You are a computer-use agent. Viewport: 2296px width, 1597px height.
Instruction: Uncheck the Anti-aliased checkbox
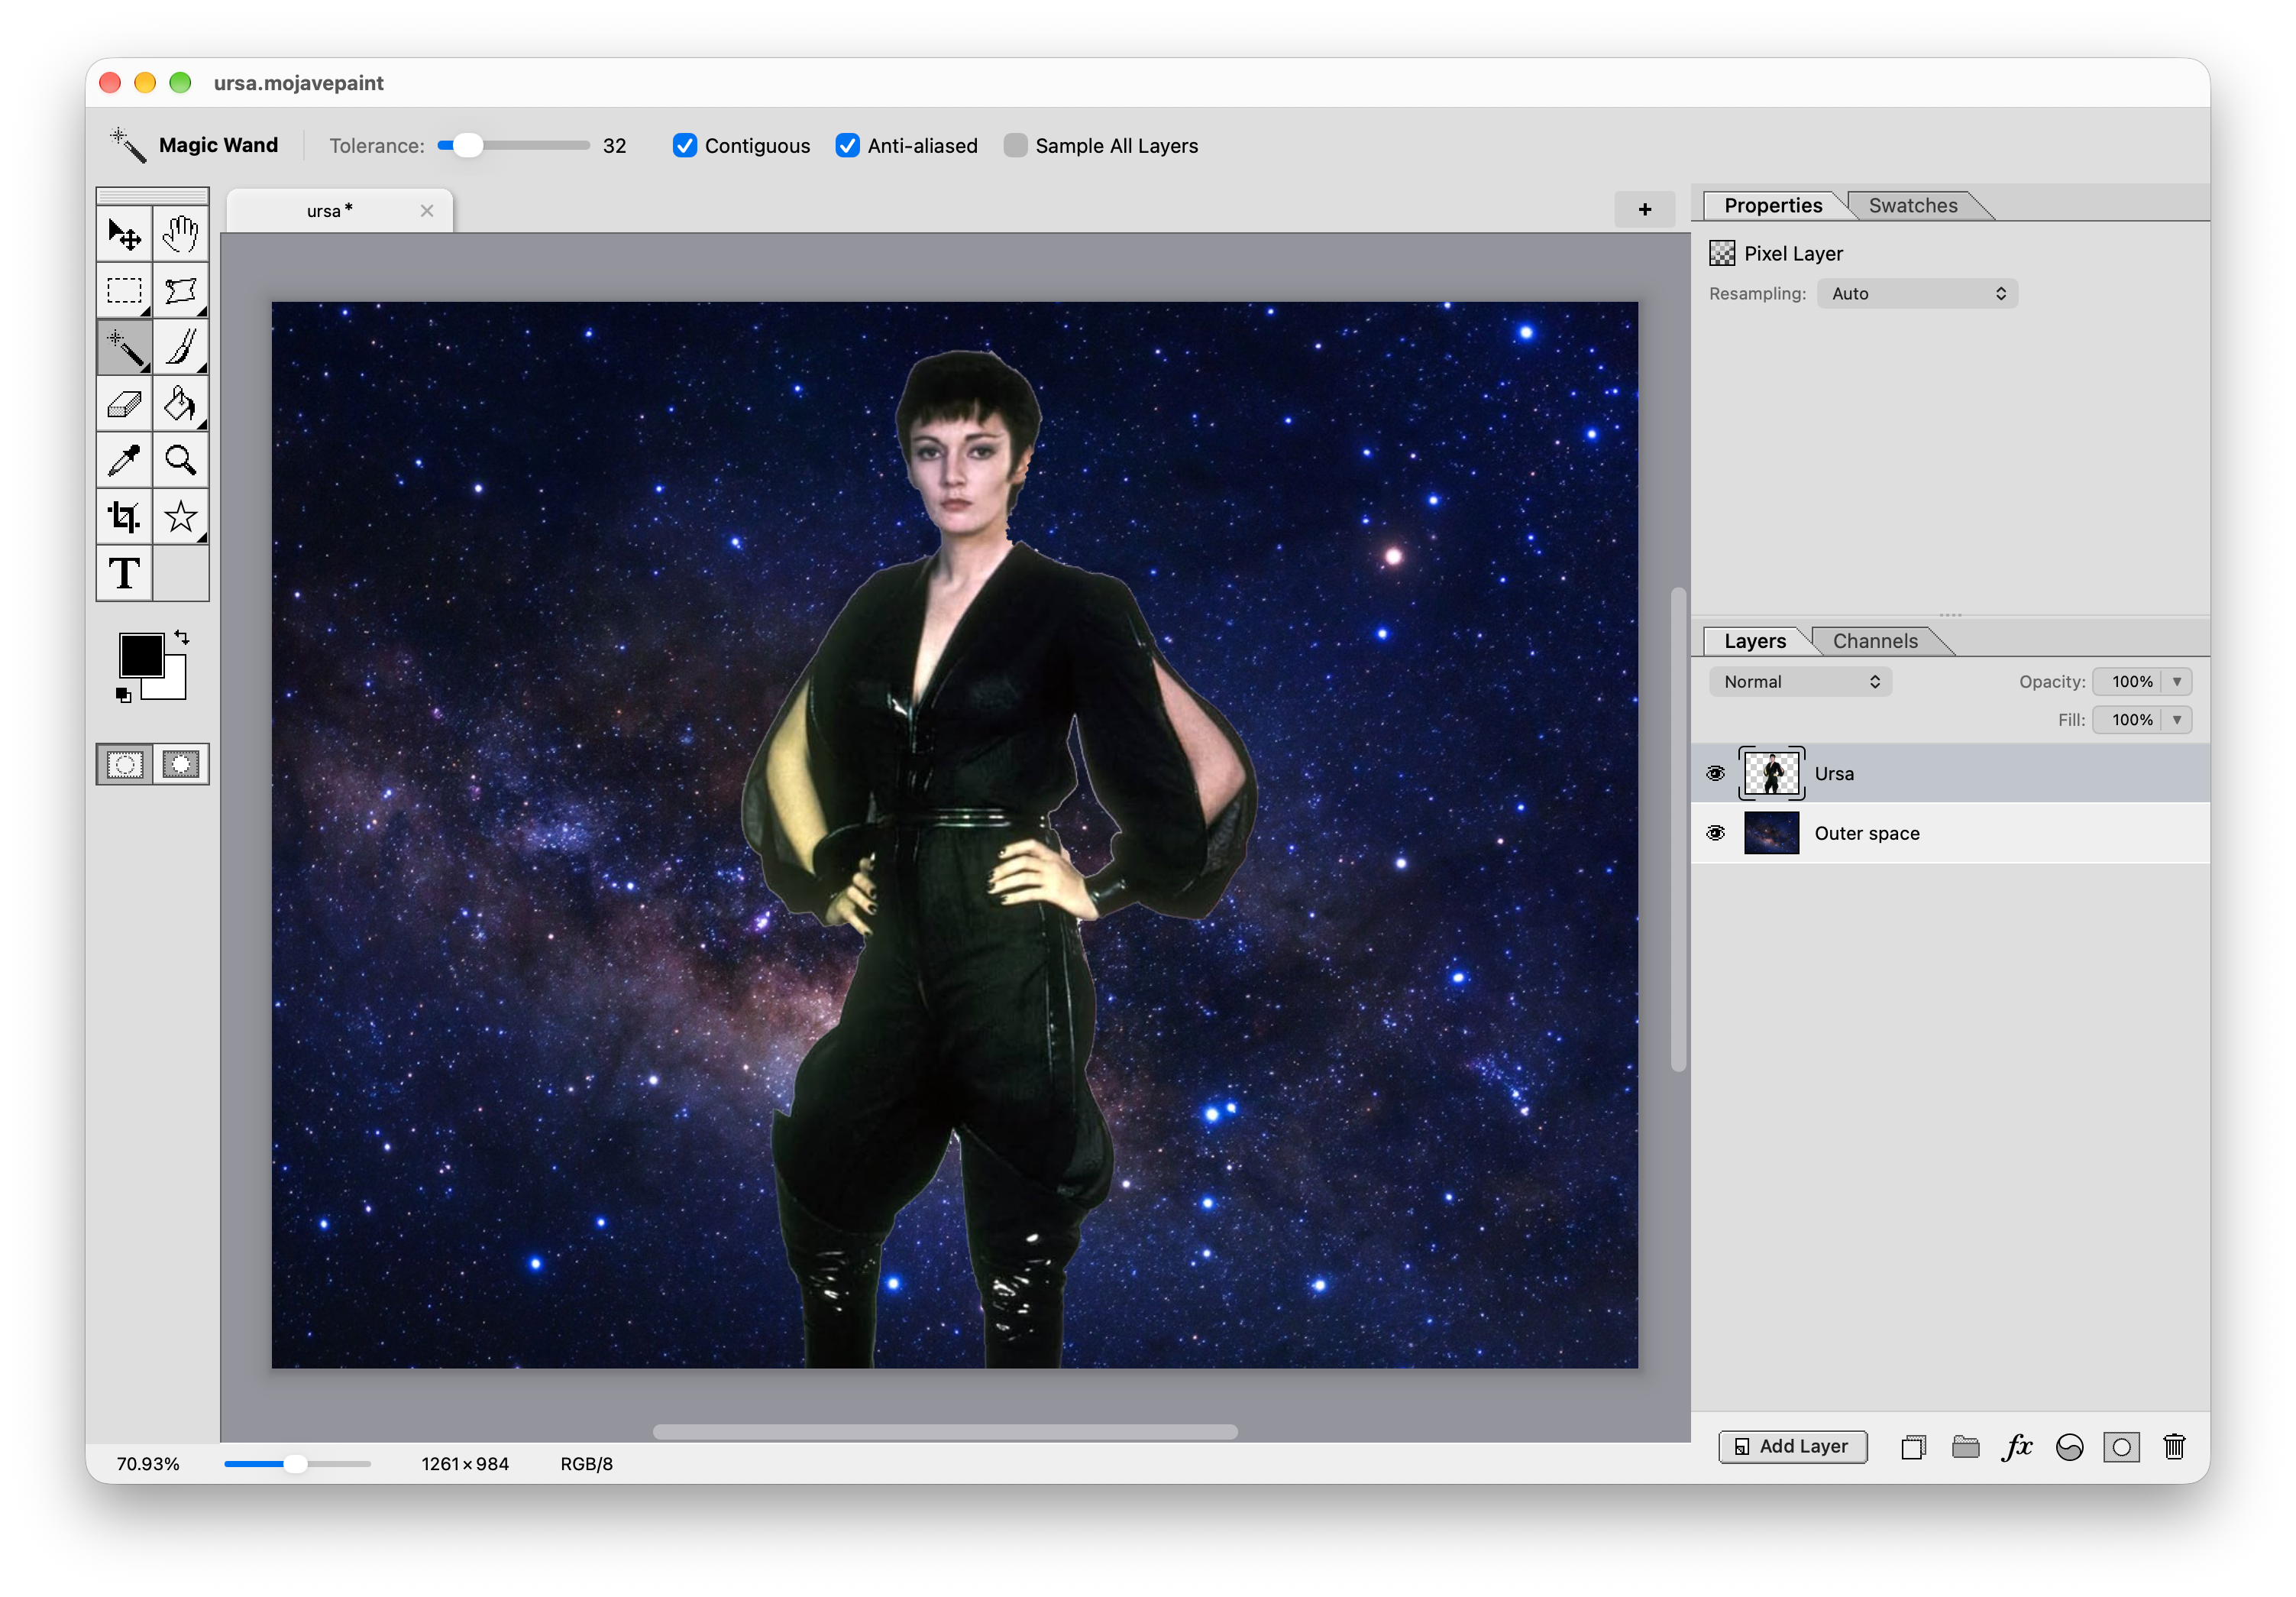point(847,146)
